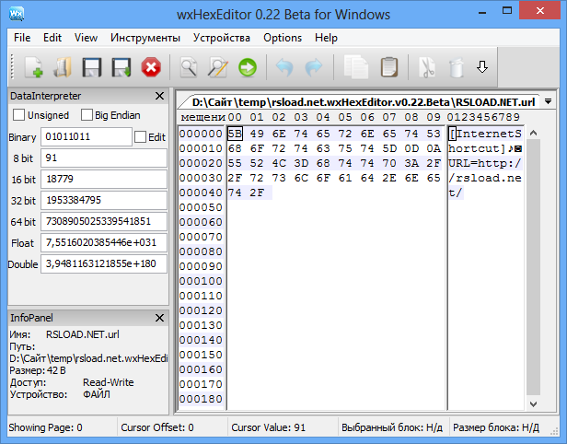This screenshot has height=444, width=567.
Task: Select hex byte 4C in row 000020
Action: coord(279,164)
